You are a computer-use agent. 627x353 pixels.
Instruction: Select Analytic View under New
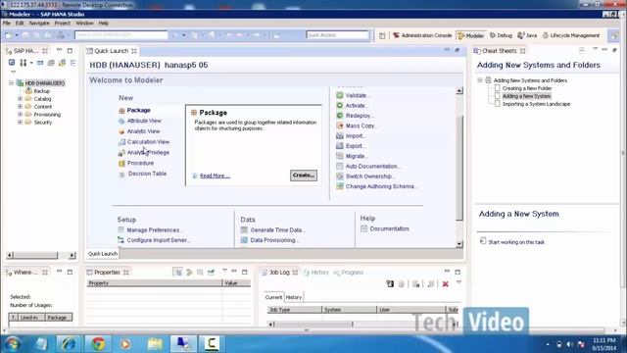(143, 131)
